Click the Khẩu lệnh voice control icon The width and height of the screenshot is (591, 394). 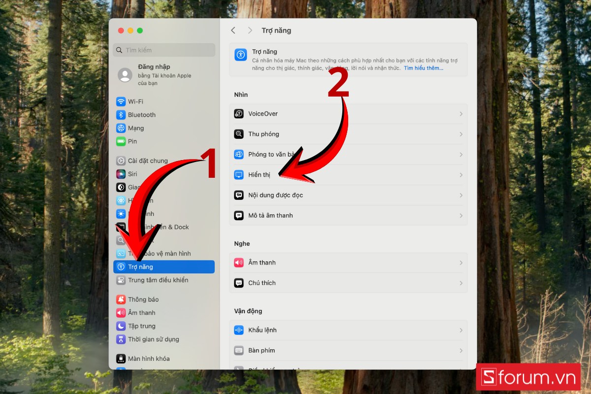[x=239, y=330]
